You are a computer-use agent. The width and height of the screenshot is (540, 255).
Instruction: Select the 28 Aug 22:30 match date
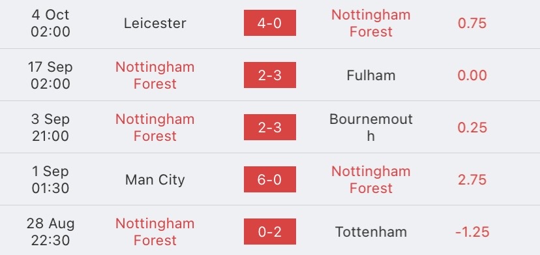coord(50,232)
